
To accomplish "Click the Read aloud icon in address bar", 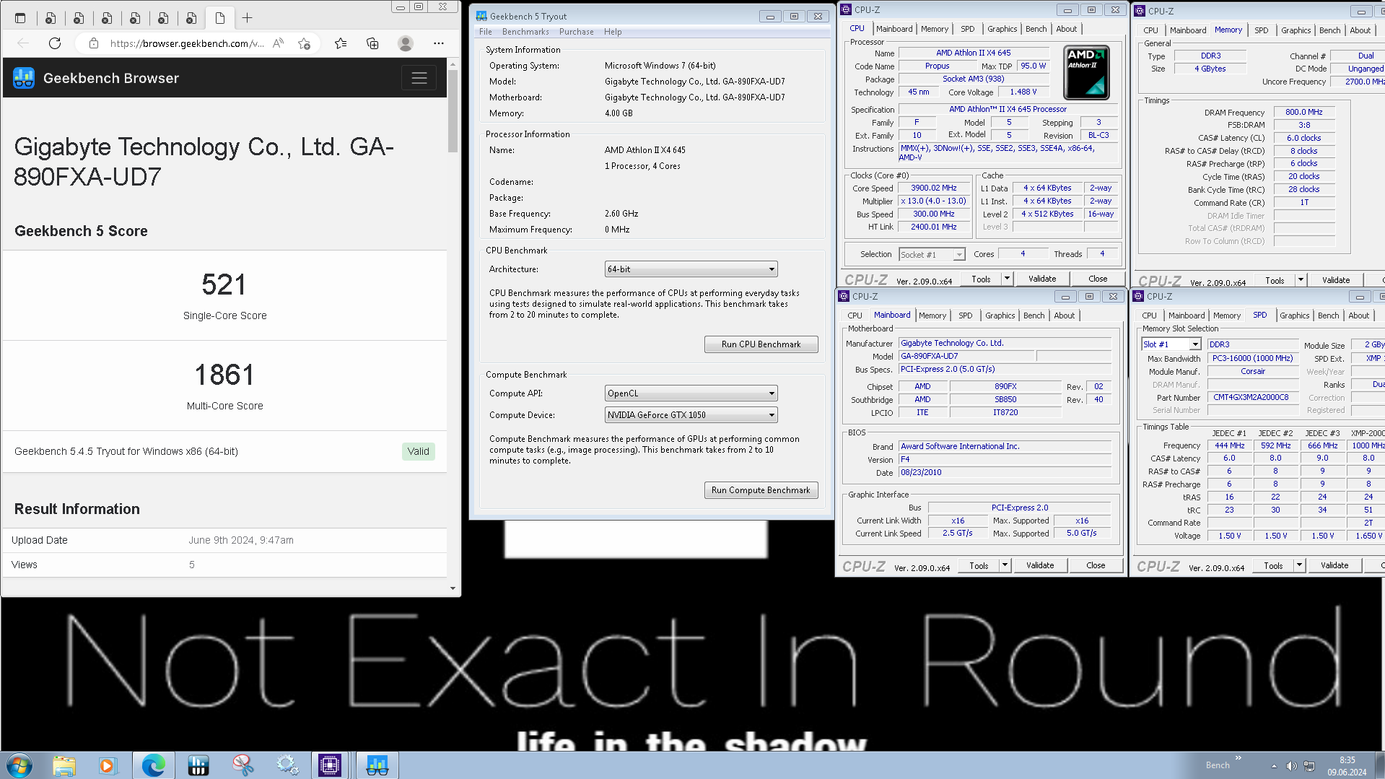I will tap(279, 43).
